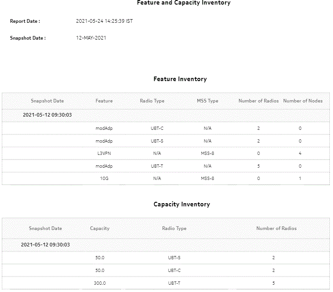Click Number of Radios header in Capacity Inventory
The height and width of the screenshot is (292, 333).
point(276,228)
